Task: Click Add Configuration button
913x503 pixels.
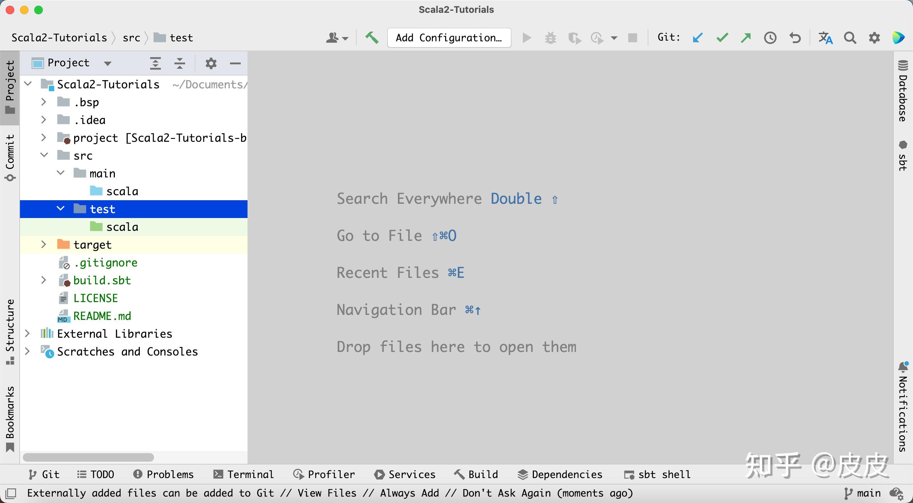Action: [x=449, y=37]
